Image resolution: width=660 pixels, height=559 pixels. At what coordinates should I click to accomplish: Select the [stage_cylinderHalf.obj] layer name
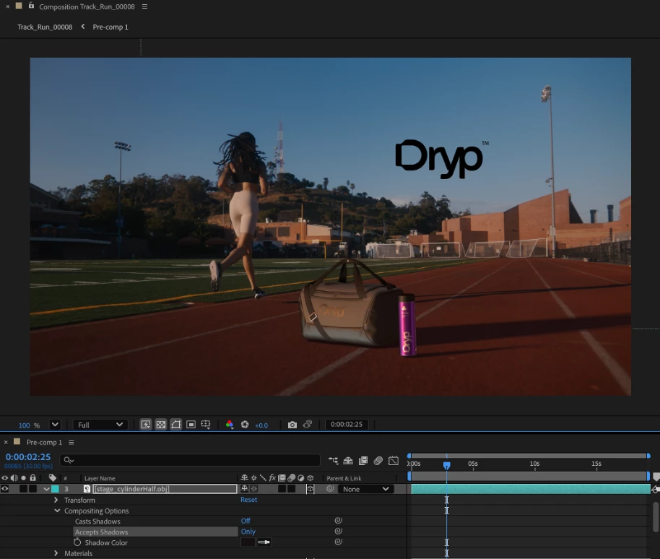click(x=165, y=489)
